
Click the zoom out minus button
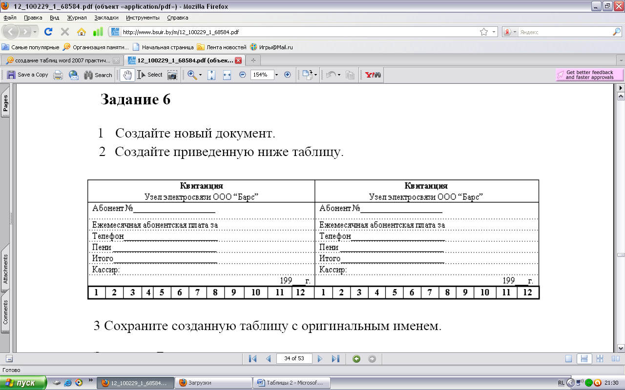click(243, 75)
